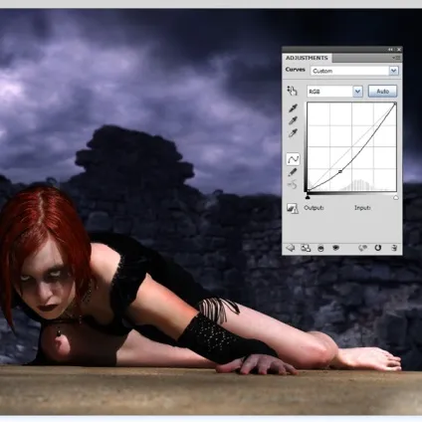Switch panel to expanded view icon

pos(306,248)
